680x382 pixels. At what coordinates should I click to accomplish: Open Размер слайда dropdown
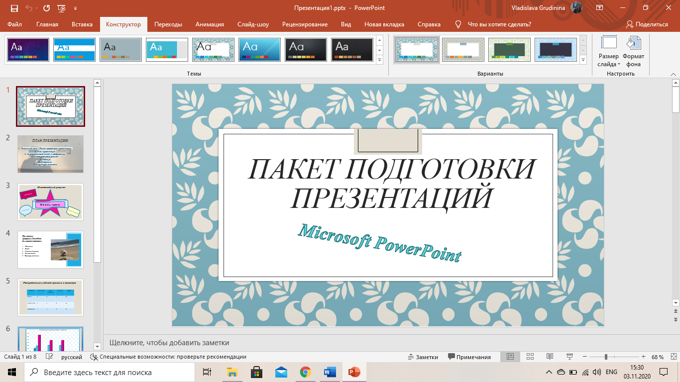(x=609, y=51)
